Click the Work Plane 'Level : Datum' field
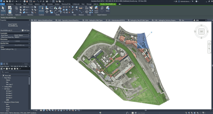The image size is (213, 114). click(22, 35)
